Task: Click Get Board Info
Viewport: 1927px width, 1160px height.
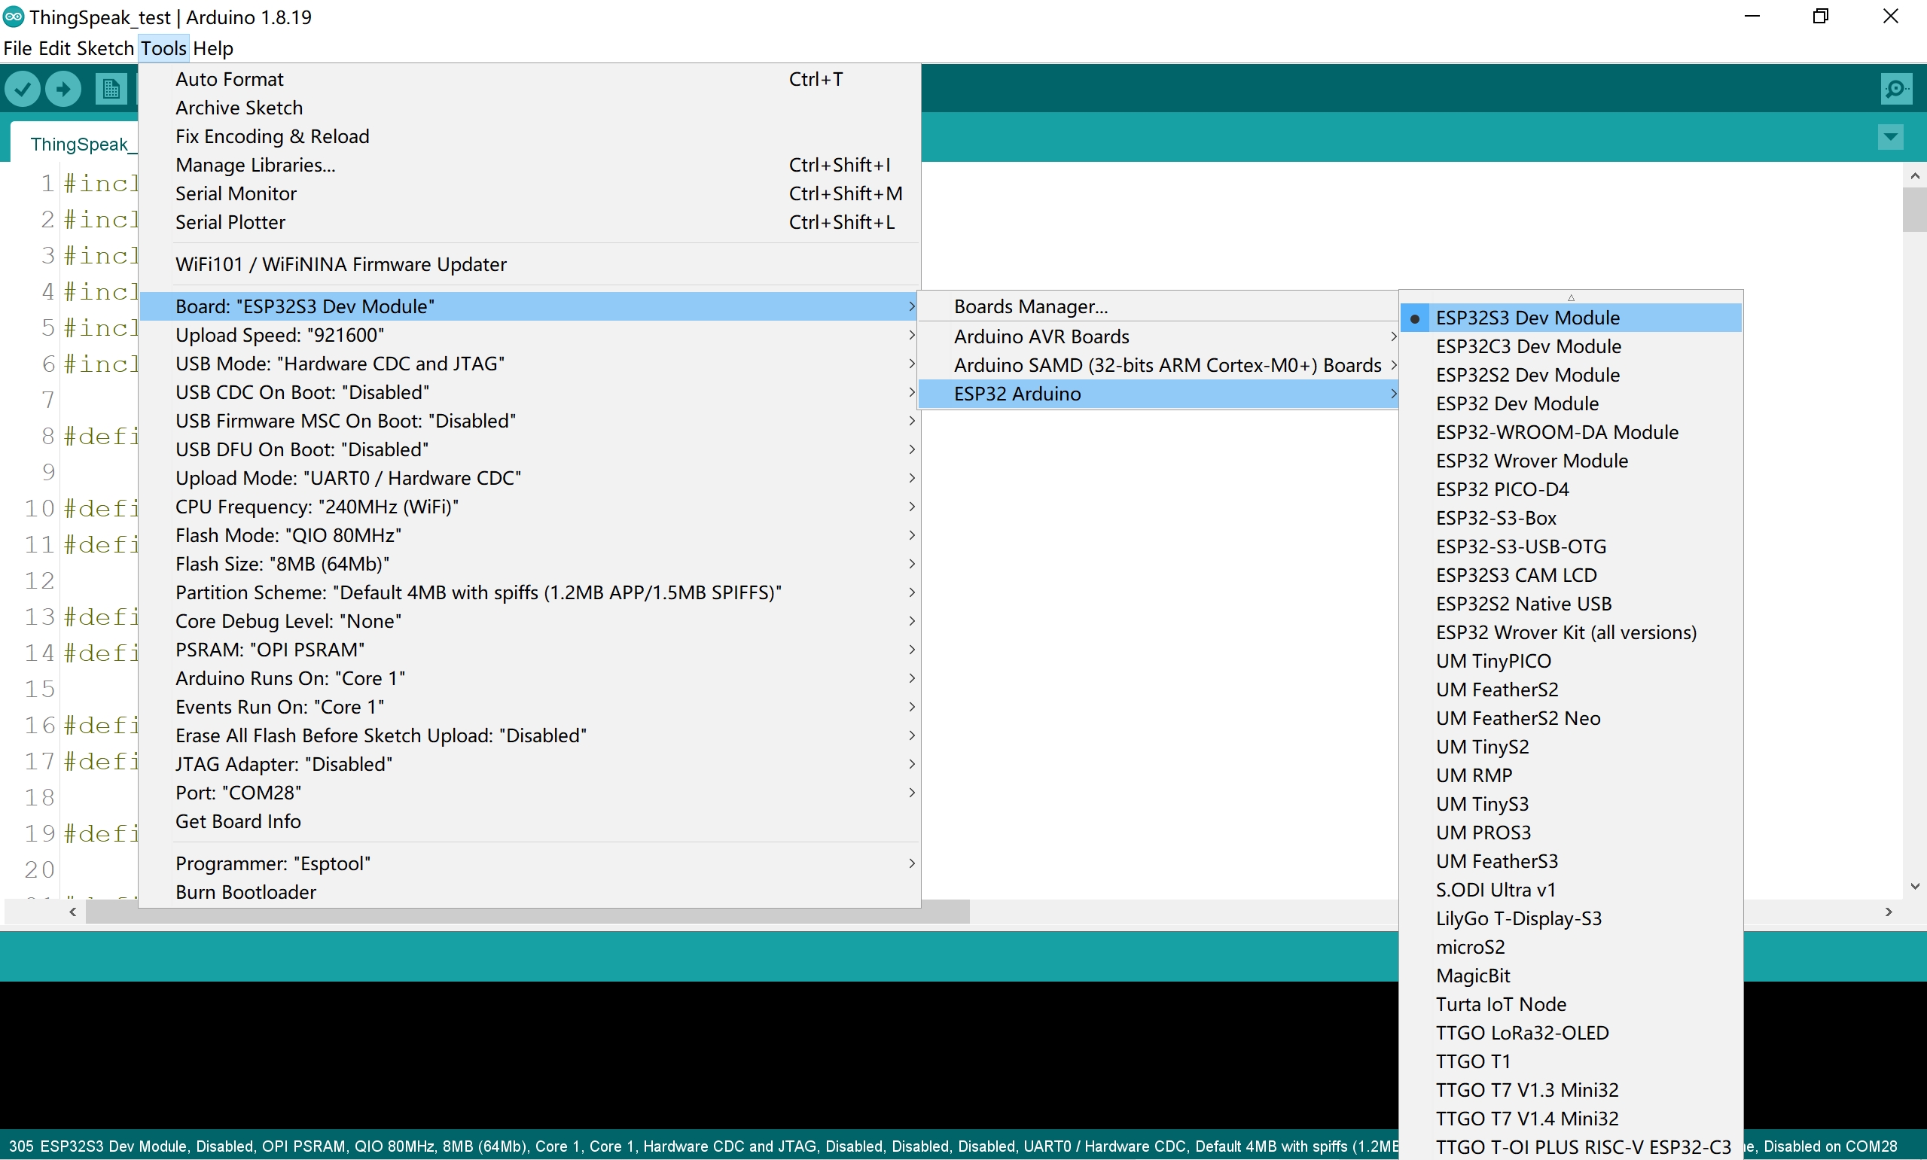Action: 529,821
